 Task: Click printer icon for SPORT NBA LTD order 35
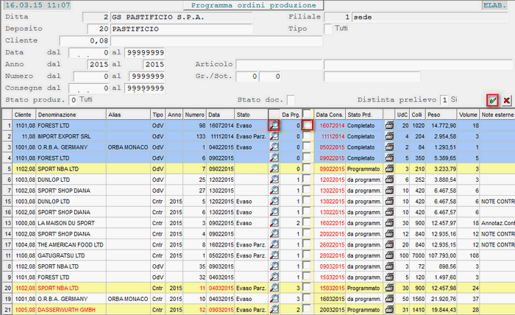coord(389,266)
